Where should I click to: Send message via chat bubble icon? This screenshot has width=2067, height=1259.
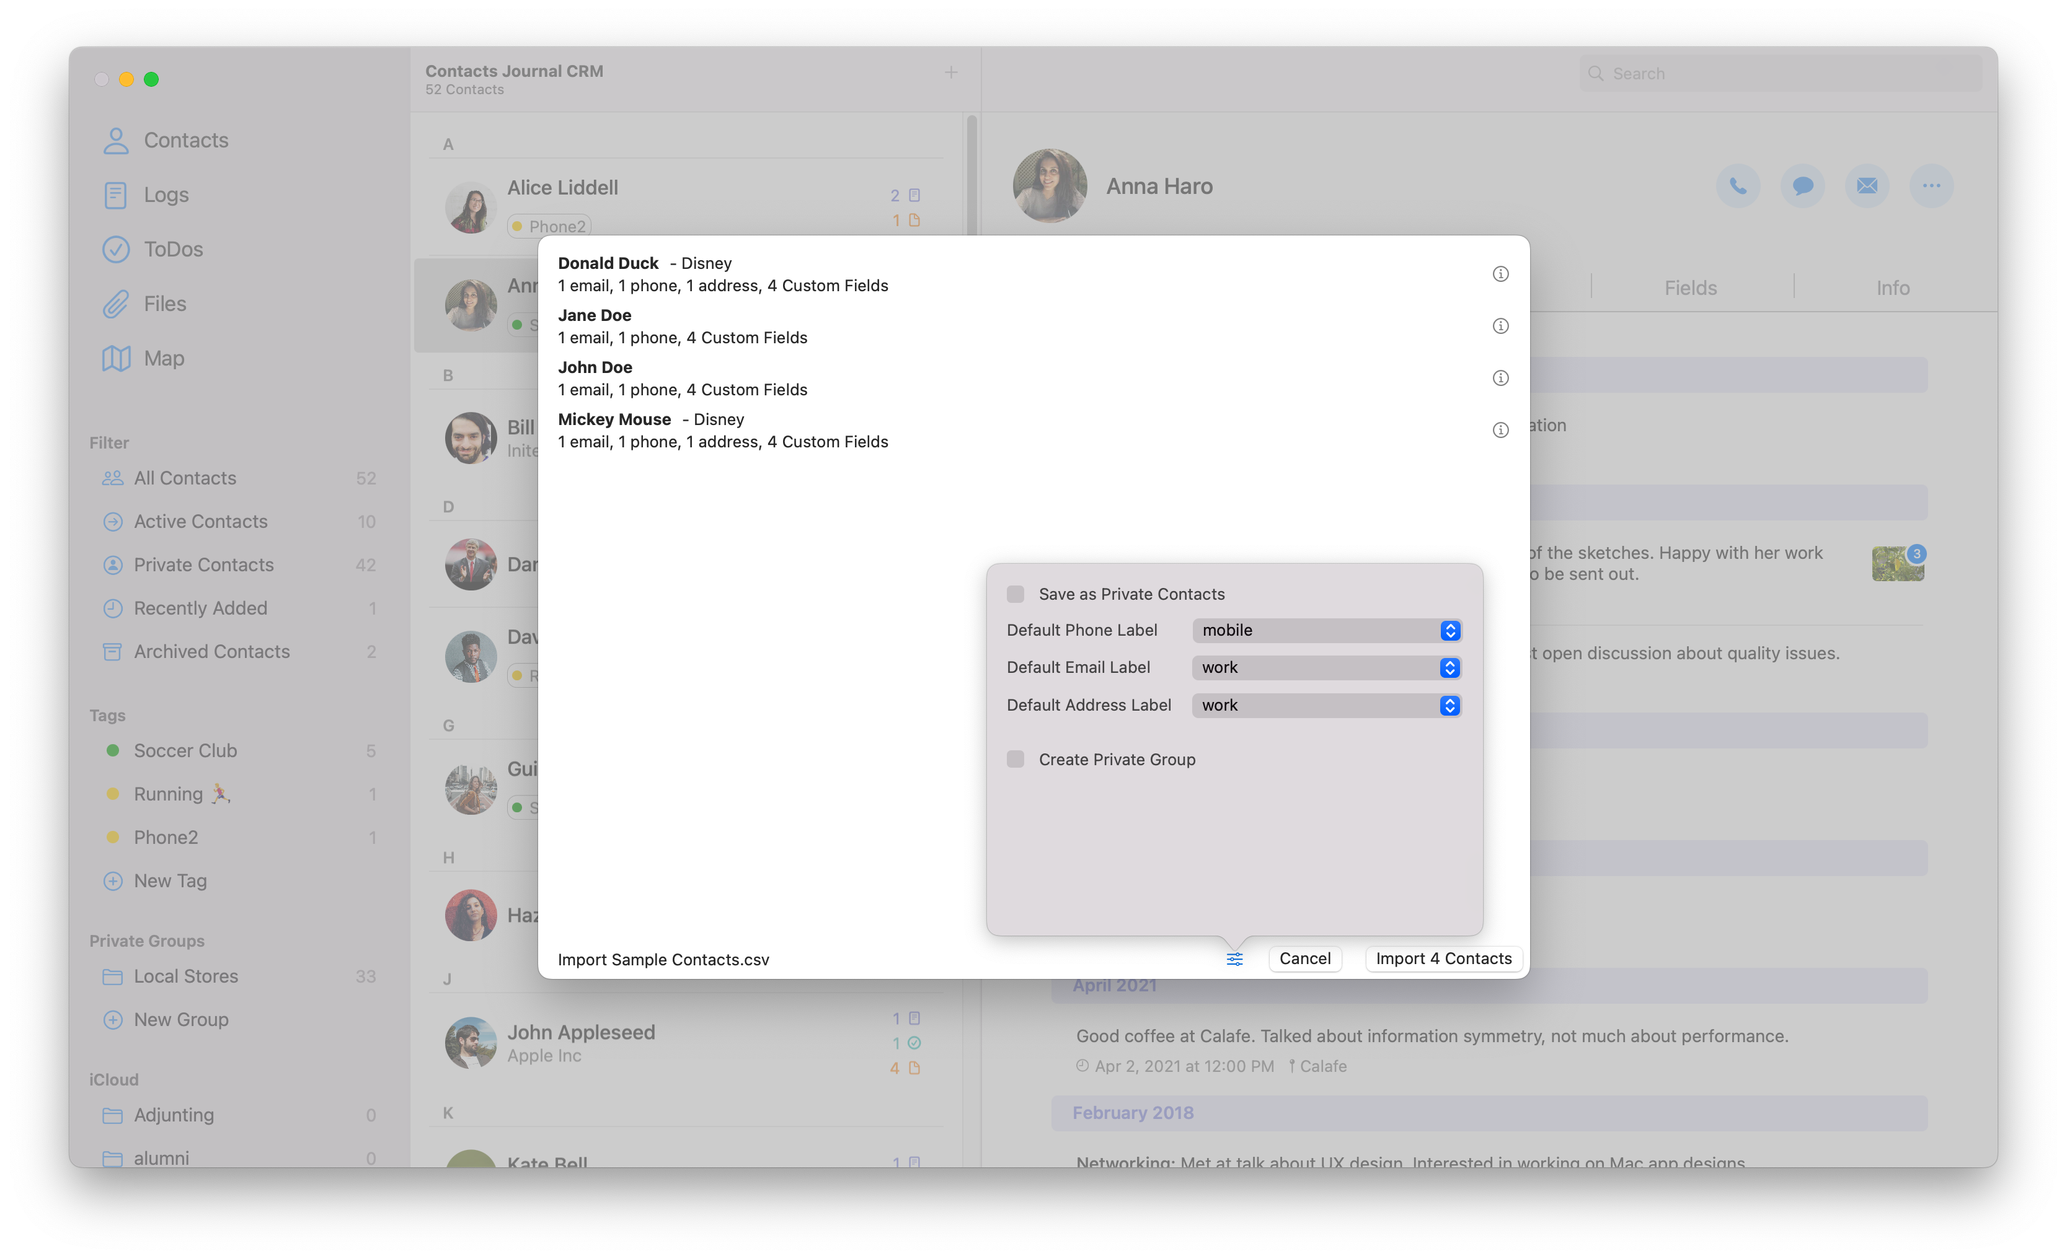[1802, 185]
